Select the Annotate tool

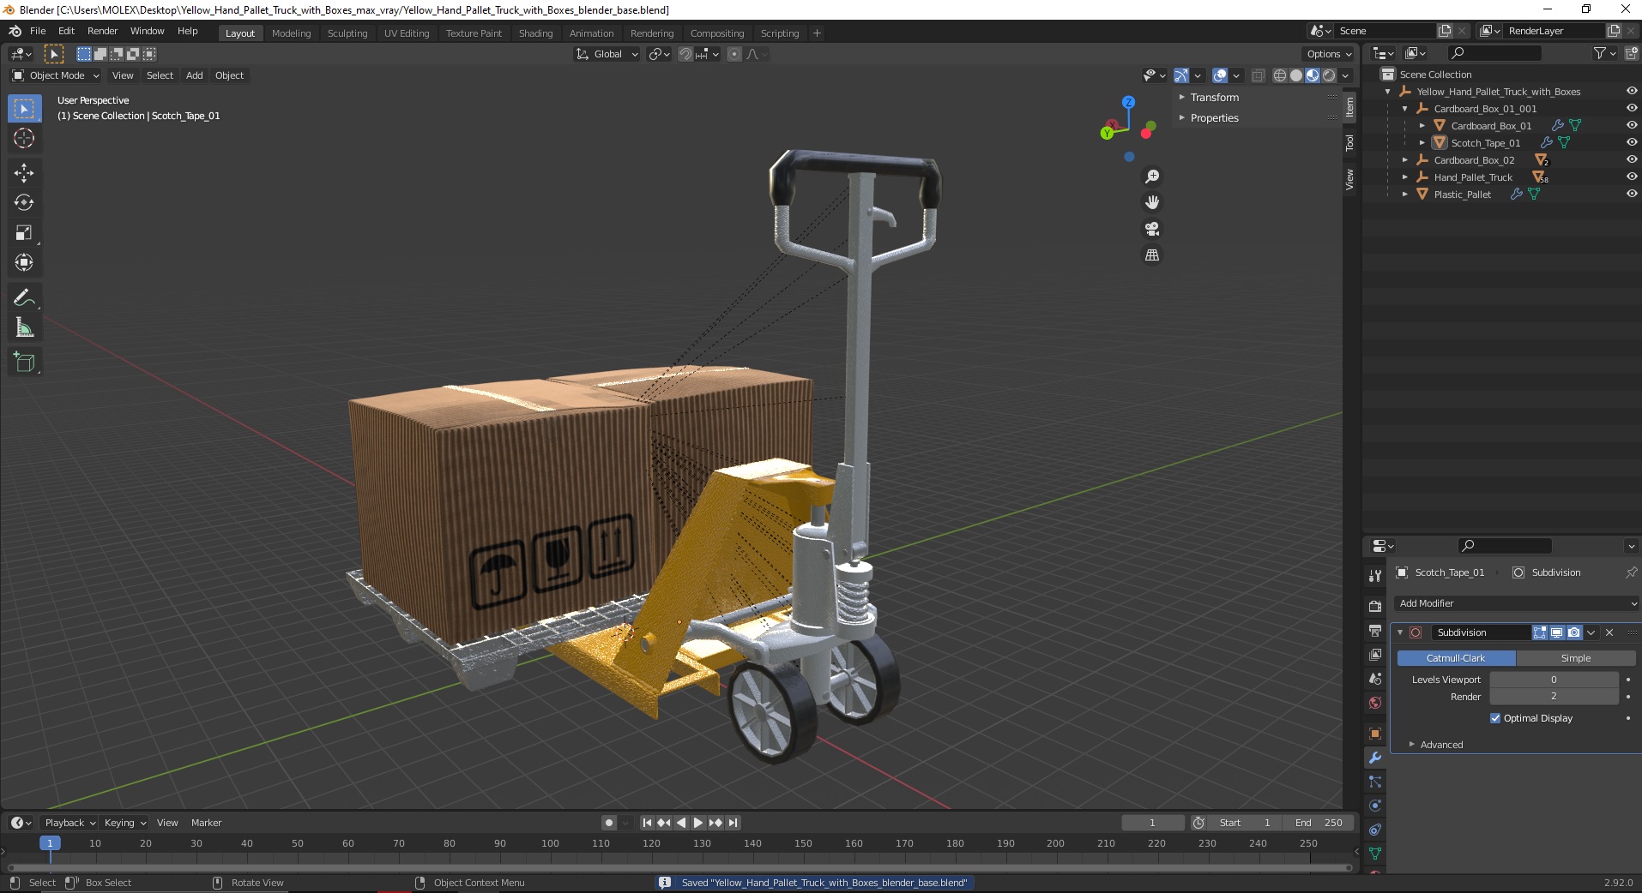tap(24, 298)
